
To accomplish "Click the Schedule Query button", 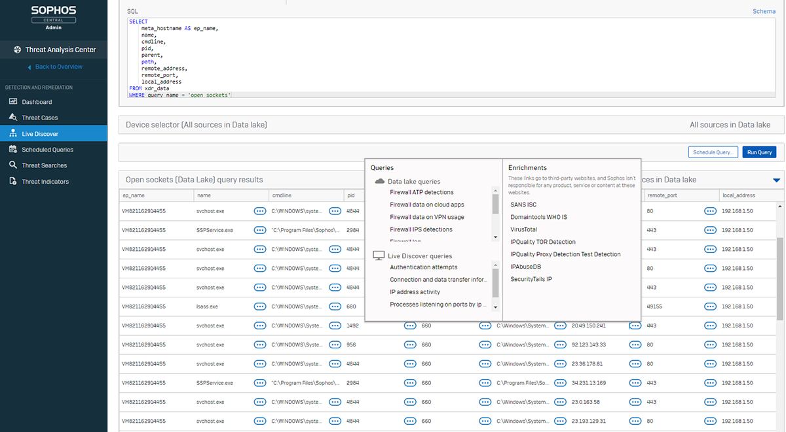I will (x=713, y=152).
